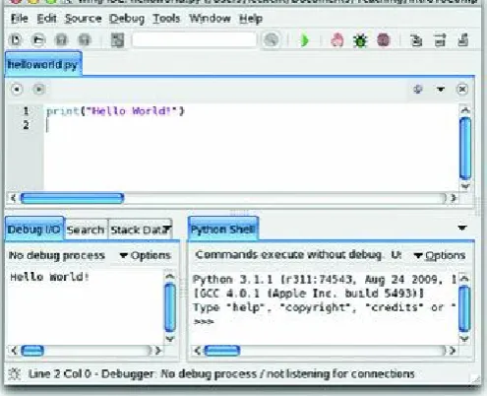This screenshot has width=487, height=396.
Task: Open the Help menu
Action: coord(251,19)
